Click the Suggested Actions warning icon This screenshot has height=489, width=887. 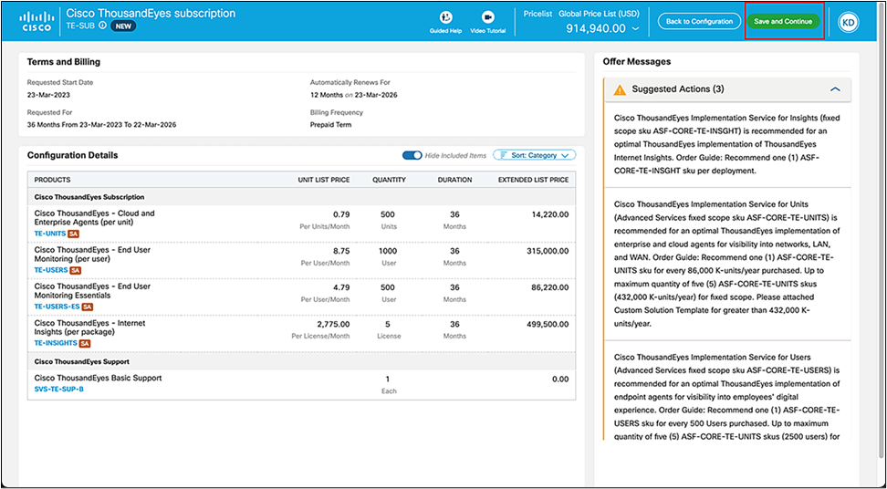[620, 89]
